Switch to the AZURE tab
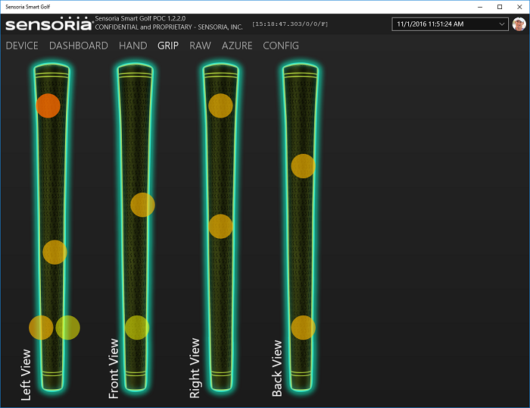 pos(237,46)
